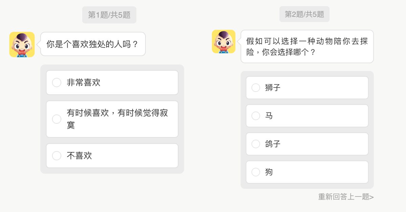
Task: Click the 马 answer card text
Action: (x=269, y=116)
